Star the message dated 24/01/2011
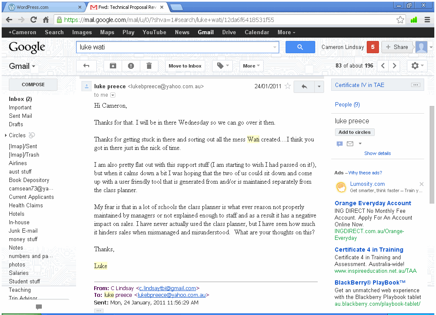 288,87
